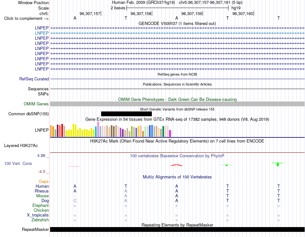Click 'Click to complement -->' to complement bases
This screenshot has height=237, width=305.
26,19
